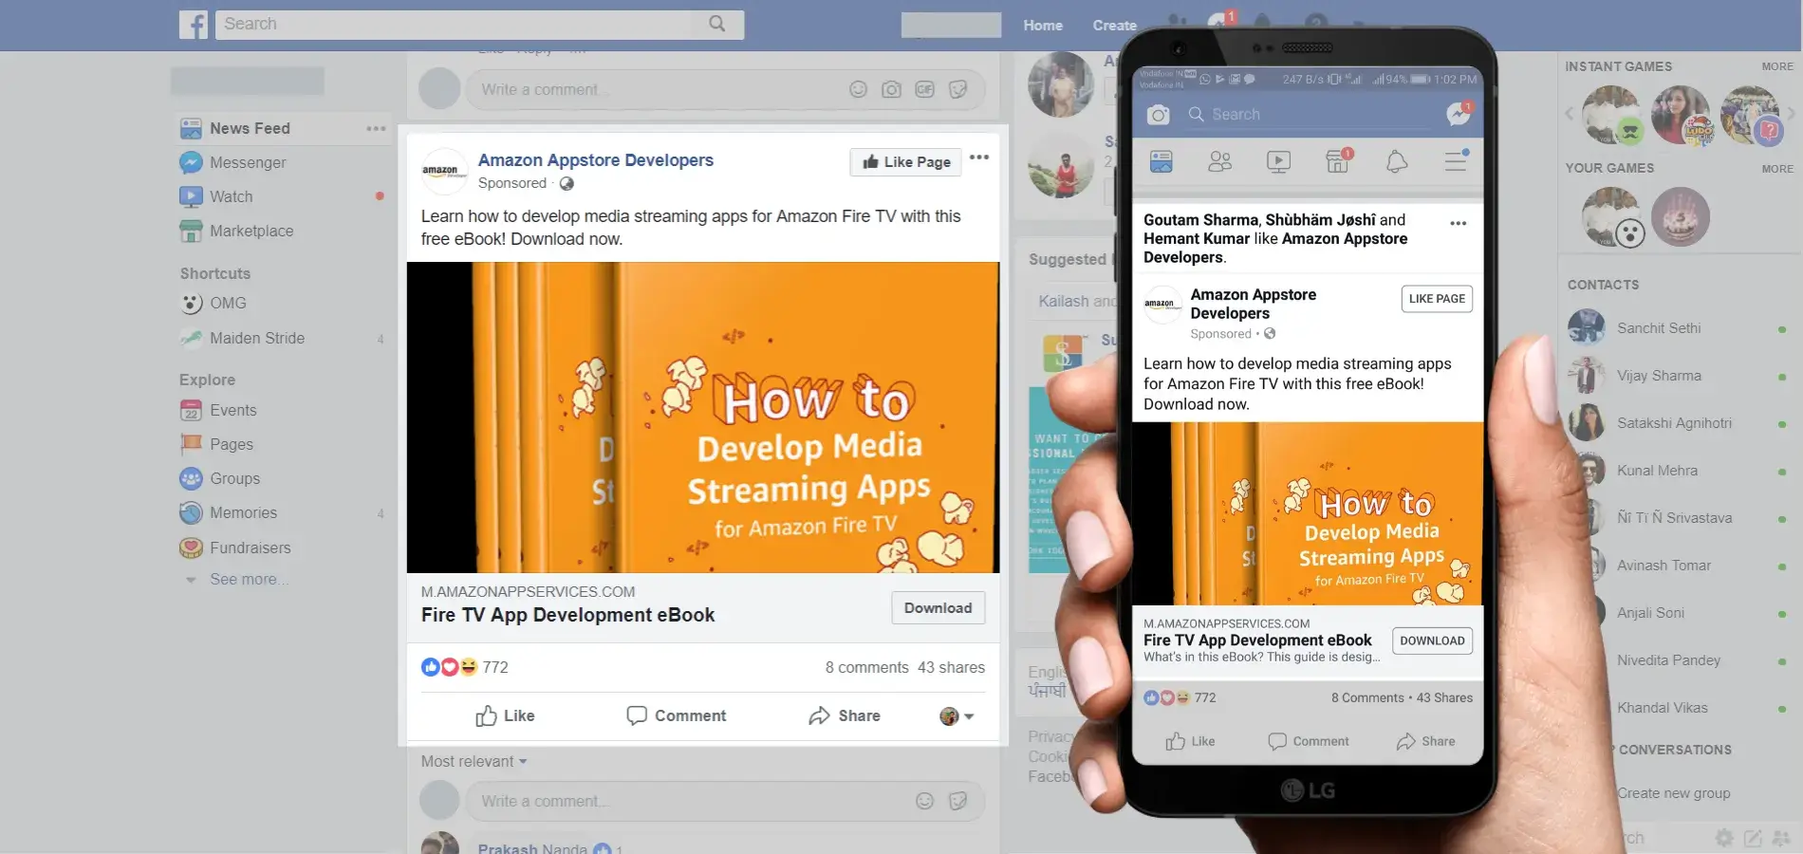Open the camera icon beside the mobile search bar
1803x854 pixels.
click(1158, 113)
